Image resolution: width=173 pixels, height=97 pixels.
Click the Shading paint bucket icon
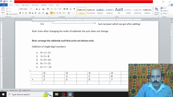point(68,13)
